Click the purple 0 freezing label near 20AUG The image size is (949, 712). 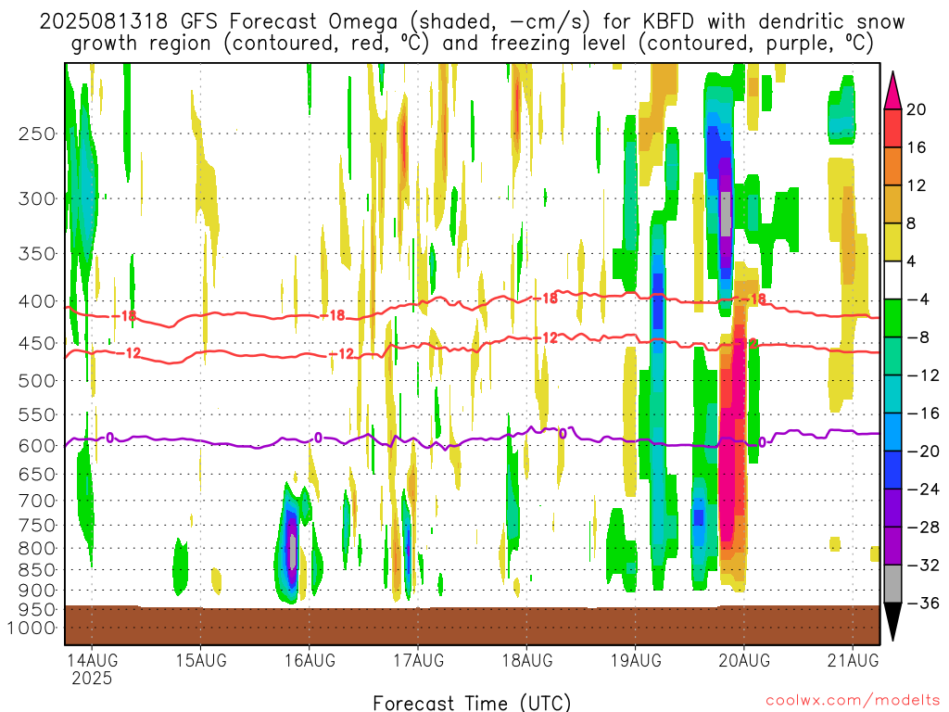pyautogui.click(x=762, y=442)
